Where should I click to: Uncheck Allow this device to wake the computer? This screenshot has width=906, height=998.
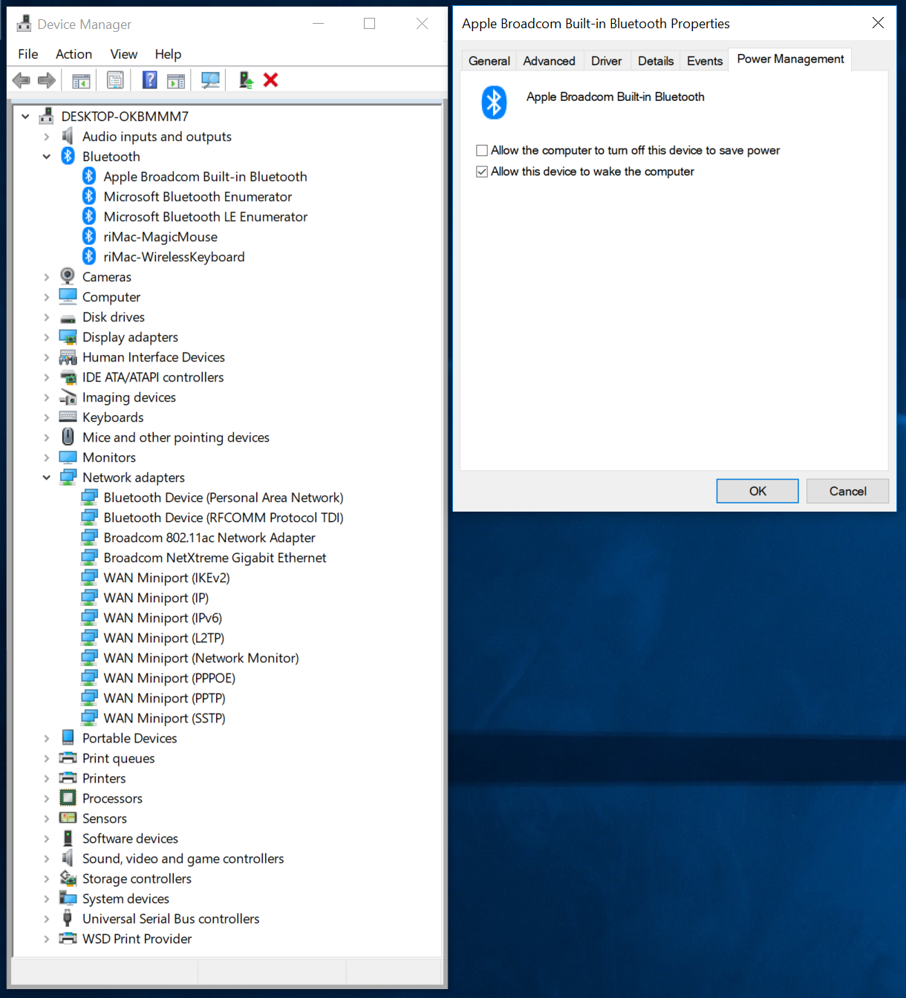pyautogui.click(x=482, y=172)
